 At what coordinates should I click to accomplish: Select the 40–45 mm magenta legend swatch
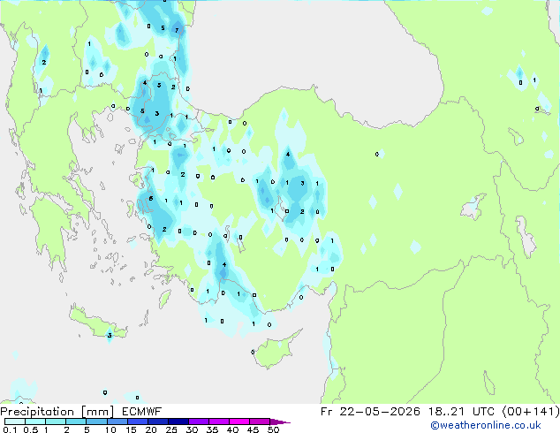coord(239,422)
